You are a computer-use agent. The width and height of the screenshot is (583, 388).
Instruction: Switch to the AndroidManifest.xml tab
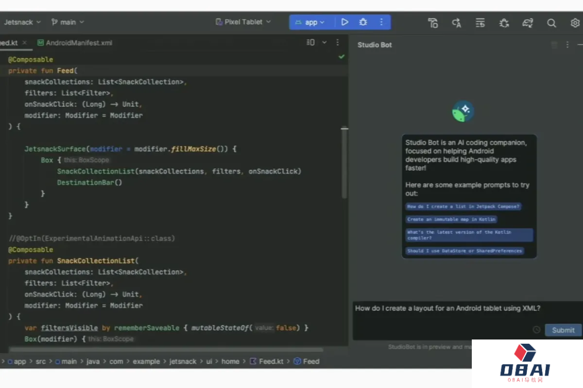pos(79,43)
